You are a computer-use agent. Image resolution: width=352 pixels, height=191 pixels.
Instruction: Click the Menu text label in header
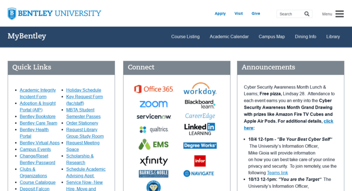(327, 14)
